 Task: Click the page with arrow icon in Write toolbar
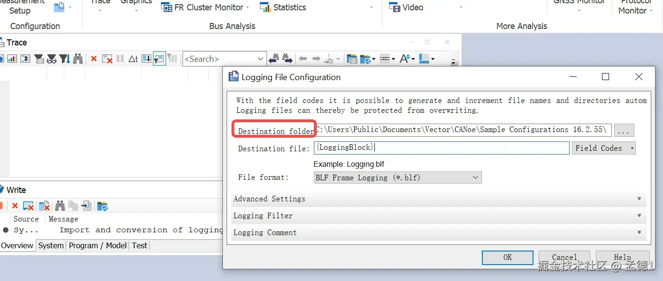pos(86,206)
